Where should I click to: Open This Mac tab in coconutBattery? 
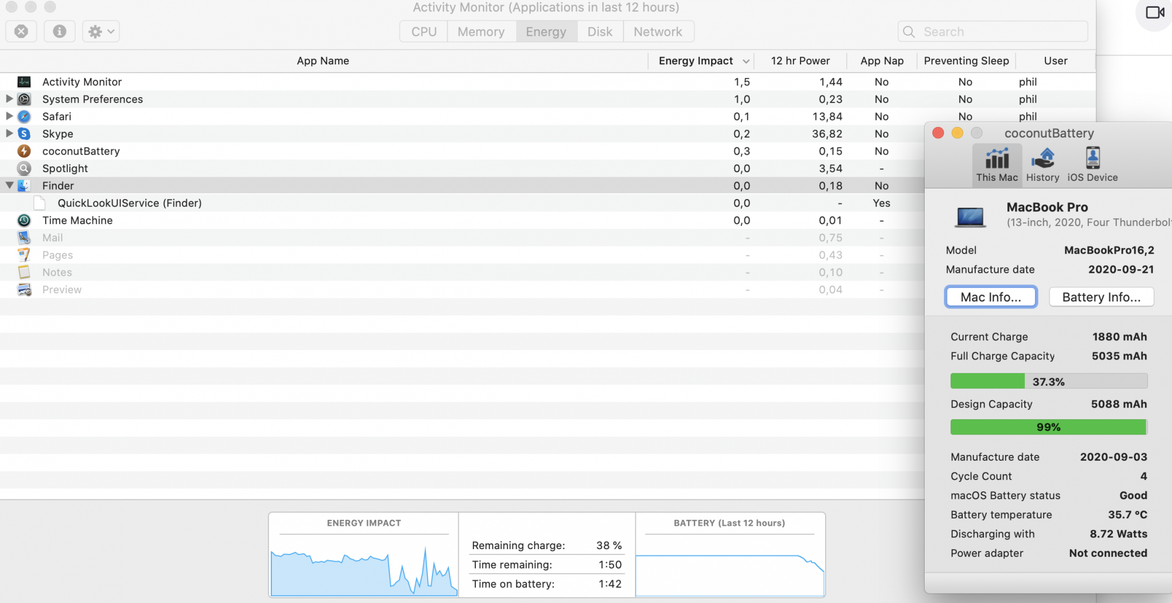(x=997, y=165)
